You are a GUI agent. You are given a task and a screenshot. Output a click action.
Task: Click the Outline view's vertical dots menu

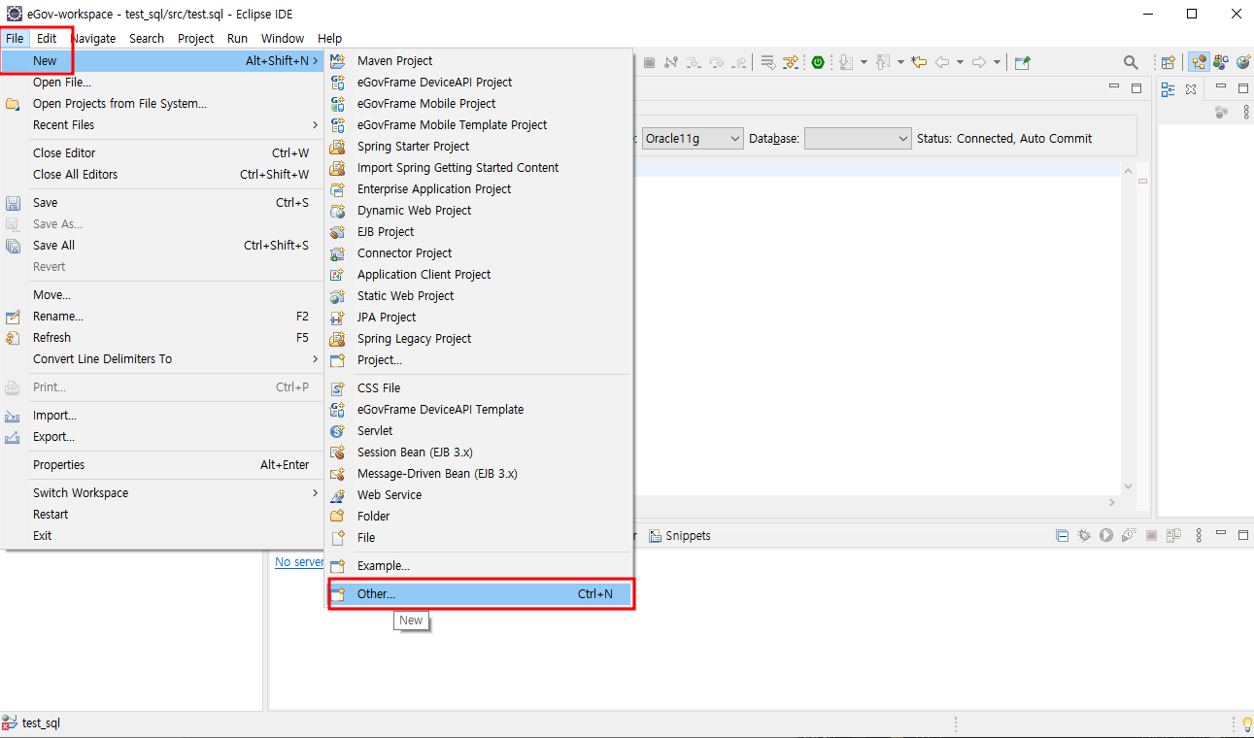1246,113
